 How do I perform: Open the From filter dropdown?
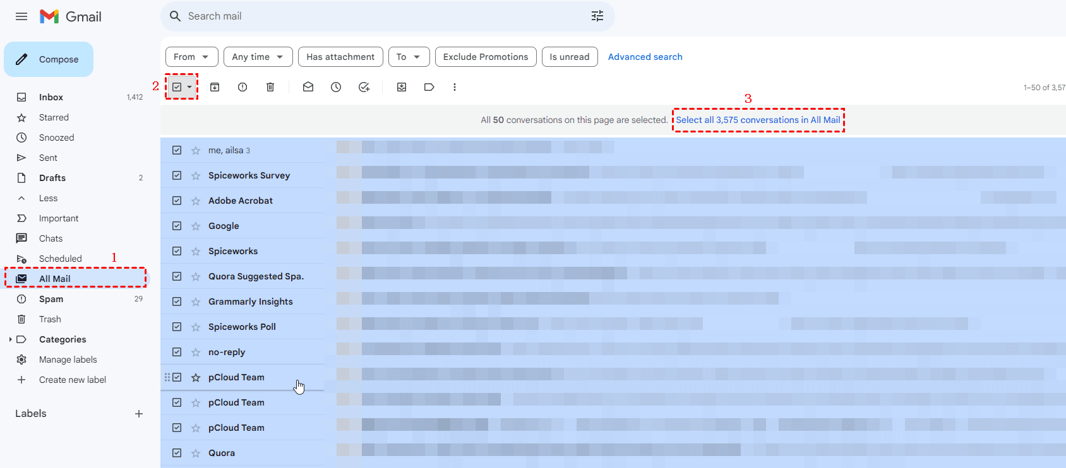tap(192, 57)
